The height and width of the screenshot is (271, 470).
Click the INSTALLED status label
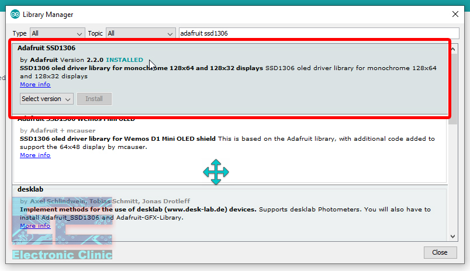click(x=125, y=60)
